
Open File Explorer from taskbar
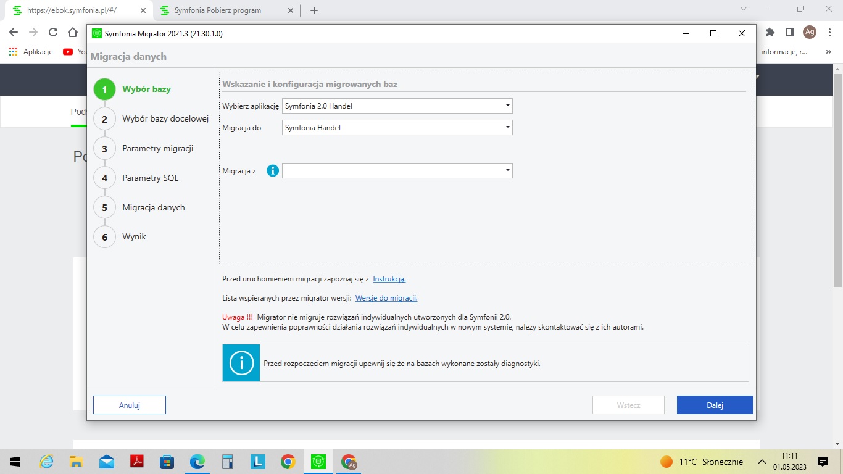(x=76, y=462)
